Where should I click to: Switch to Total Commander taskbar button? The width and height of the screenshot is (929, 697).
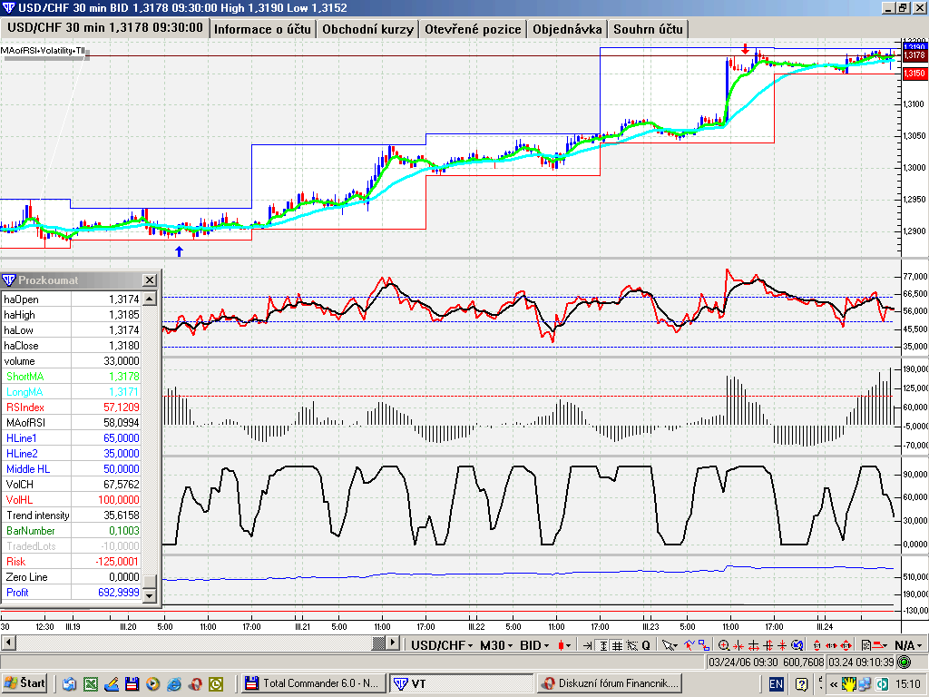click(x=313, y=683)
